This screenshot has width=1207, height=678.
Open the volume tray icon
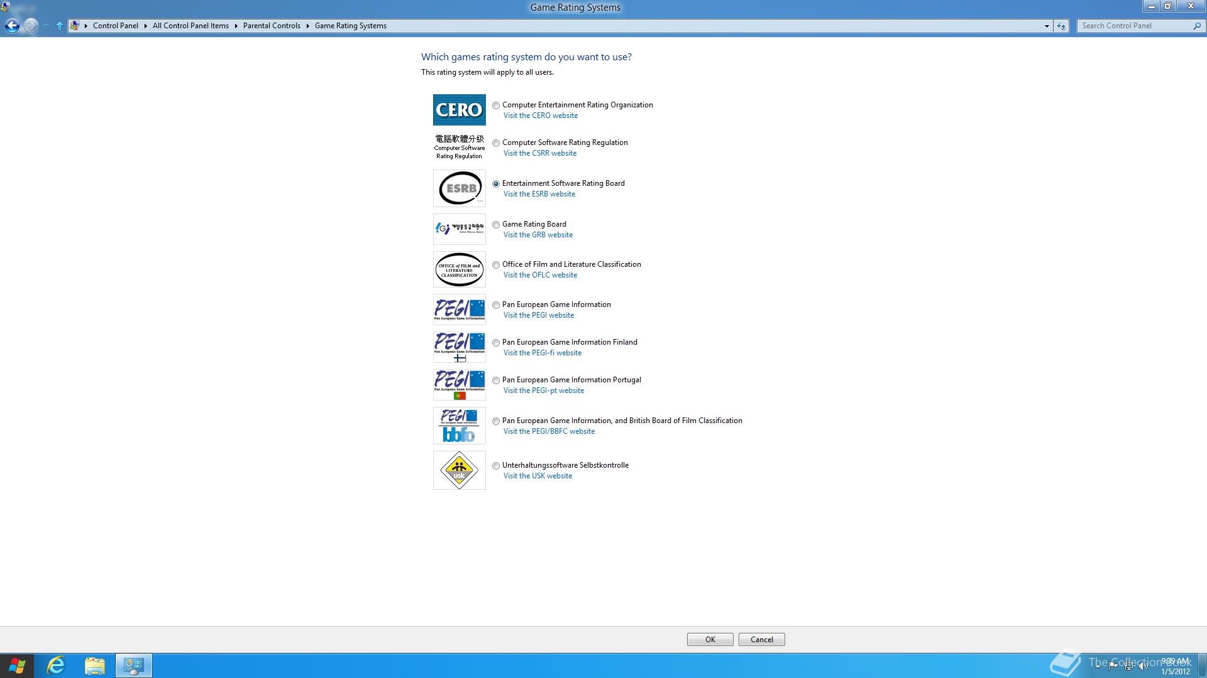point(1143,666)
